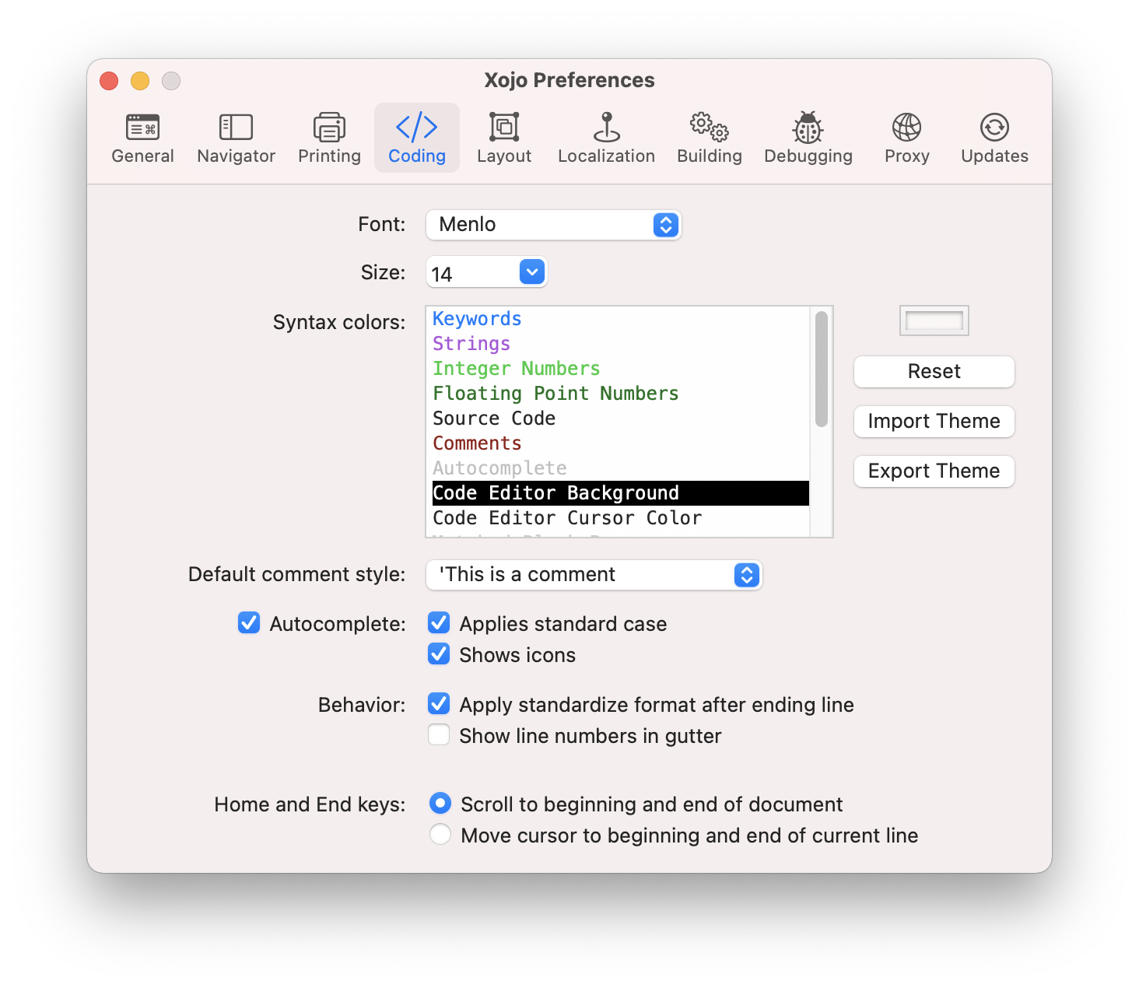Select Source Code in syntax colors list
Screen dimensions: 1139x988
[621, 419]
